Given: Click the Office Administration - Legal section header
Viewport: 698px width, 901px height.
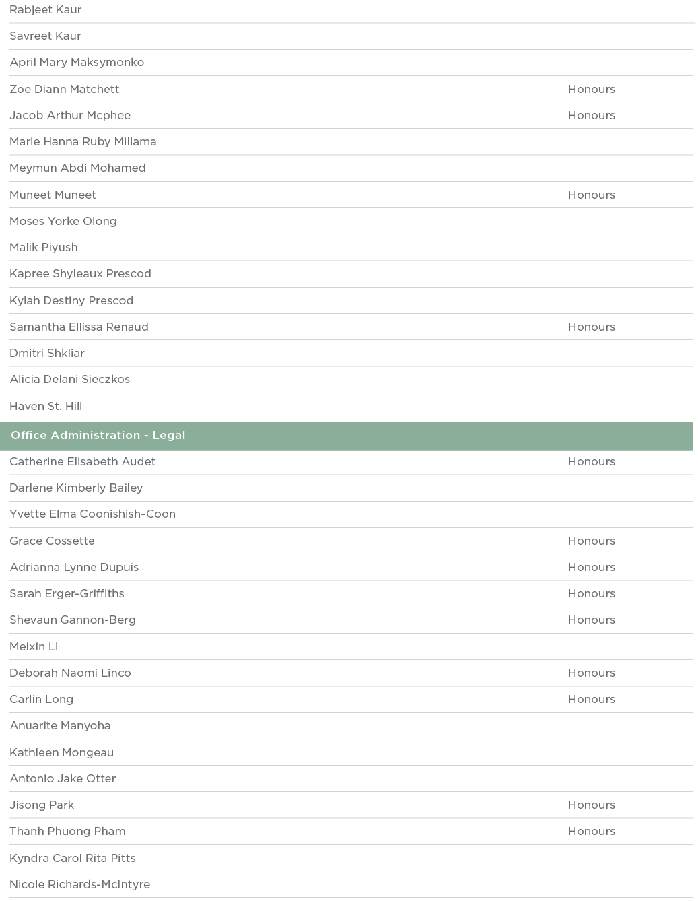Looking at the screenshot, I should pos(98,436).
